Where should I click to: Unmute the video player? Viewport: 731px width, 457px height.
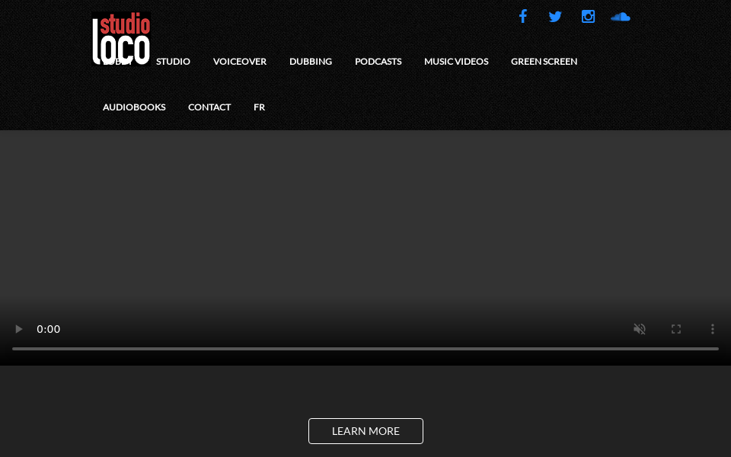(640, 329)
